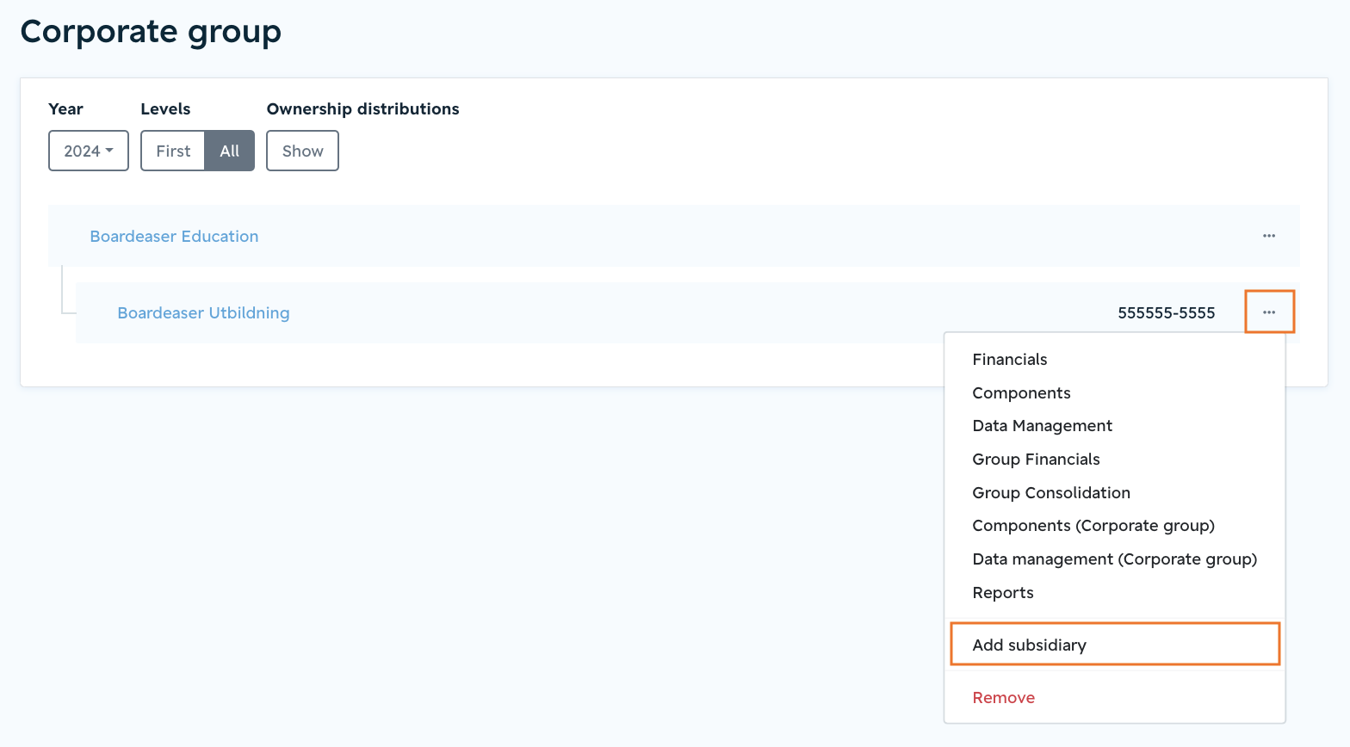Viewport: 1350px width, 747px height.
Task: Click the Levels label
Action: 165,109
